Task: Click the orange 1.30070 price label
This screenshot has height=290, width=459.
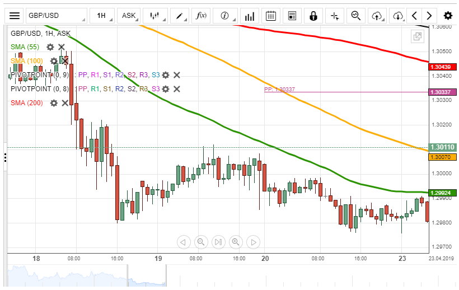Action: [x=442, y=157]
